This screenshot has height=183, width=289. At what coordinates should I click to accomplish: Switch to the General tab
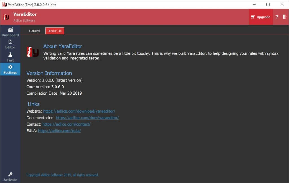click(x=34, y=31)
